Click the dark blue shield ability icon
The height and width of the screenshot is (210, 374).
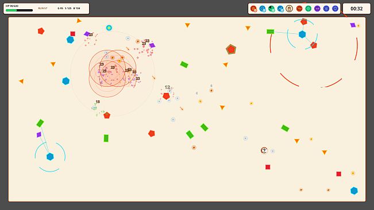pos(335,9)
